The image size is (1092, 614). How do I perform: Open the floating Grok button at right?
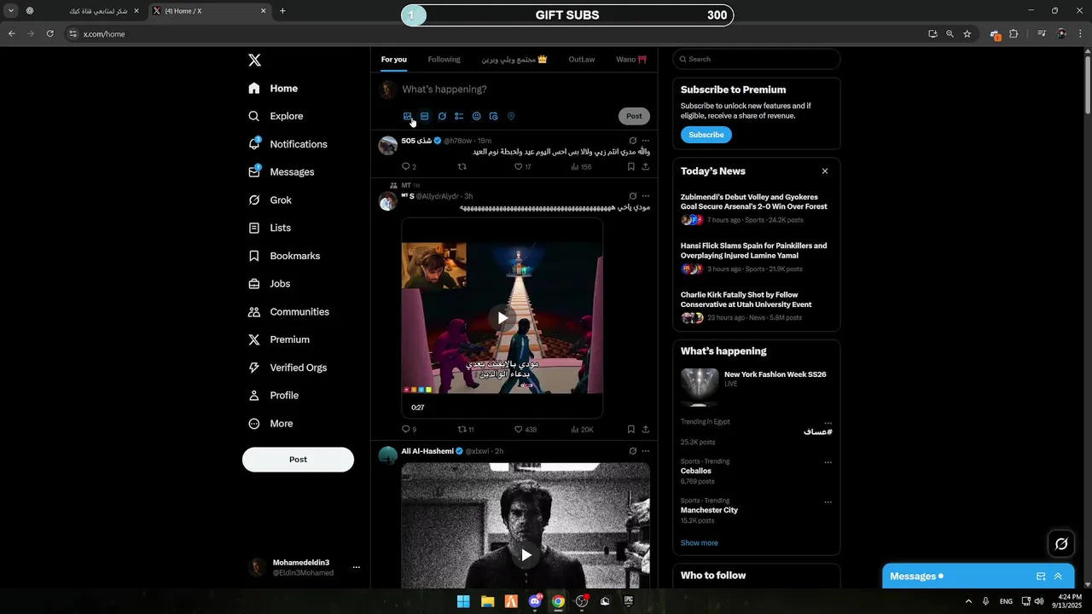[1061, 543]
